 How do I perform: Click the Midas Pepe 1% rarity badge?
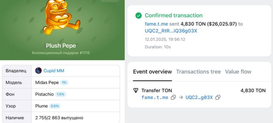[64, 83]
